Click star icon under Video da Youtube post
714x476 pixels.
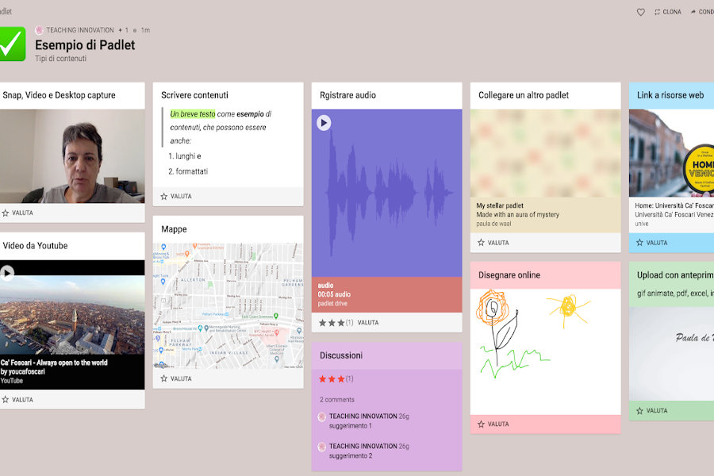point(6,400)
